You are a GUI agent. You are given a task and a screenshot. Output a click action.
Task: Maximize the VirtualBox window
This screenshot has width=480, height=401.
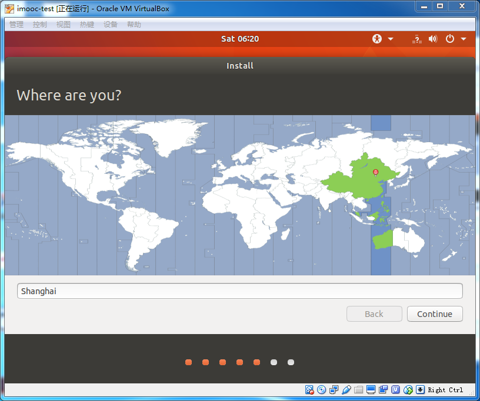click(440, 6)
